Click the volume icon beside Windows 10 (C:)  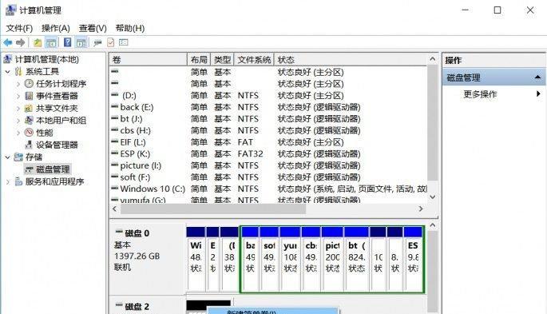tap(114, 188)
